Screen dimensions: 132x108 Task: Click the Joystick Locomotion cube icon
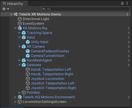[x=28, y=79]
